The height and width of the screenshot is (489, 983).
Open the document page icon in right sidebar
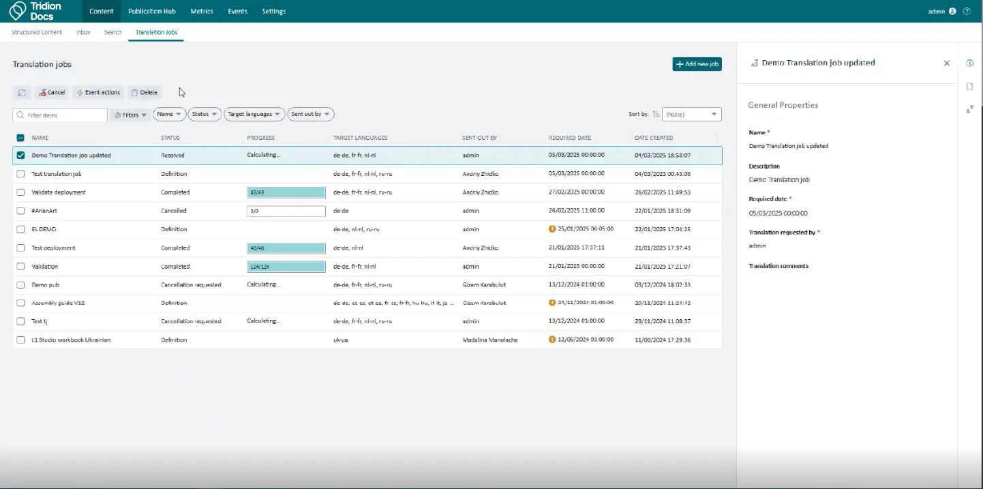[x=969, y=86]
